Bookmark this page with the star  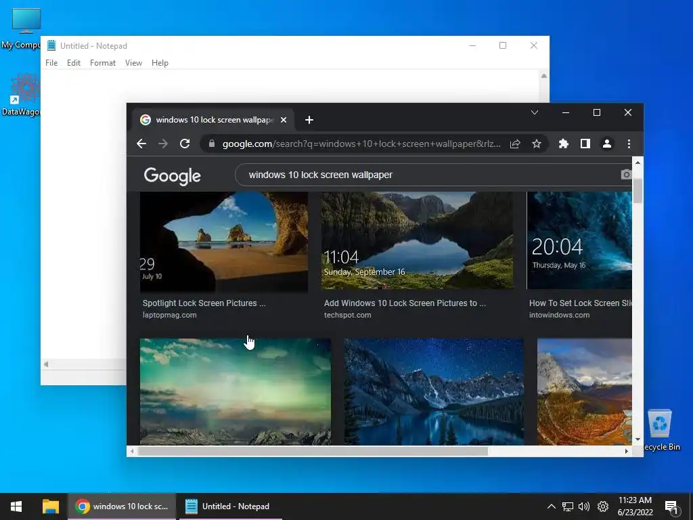(x=537, y=144)
